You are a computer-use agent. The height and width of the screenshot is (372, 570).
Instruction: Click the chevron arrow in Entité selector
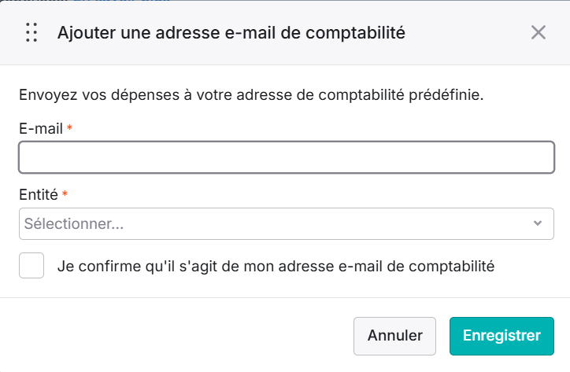538,223
